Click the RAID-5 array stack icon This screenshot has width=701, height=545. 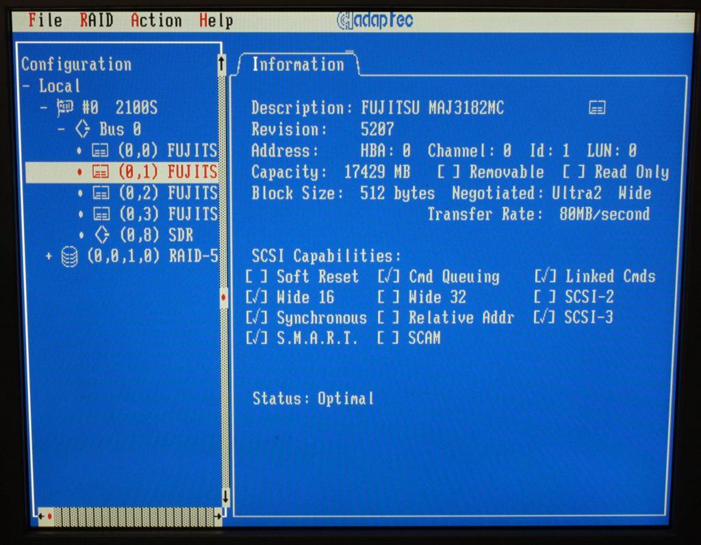[x=69, y=257]
